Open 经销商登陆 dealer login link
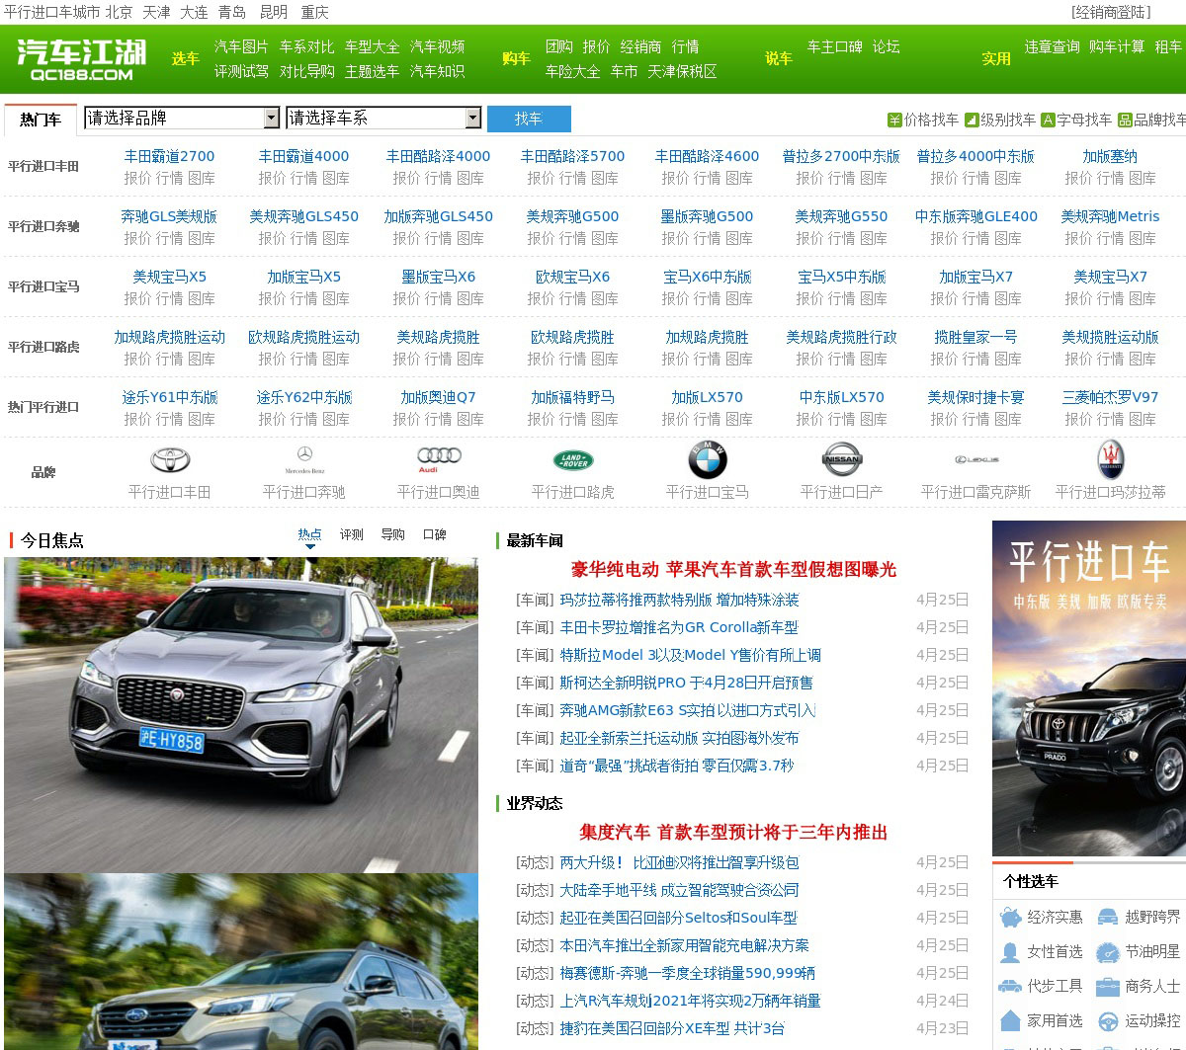The height and width of the screenshot is (1050, 1186). [x=1112, y=12]
